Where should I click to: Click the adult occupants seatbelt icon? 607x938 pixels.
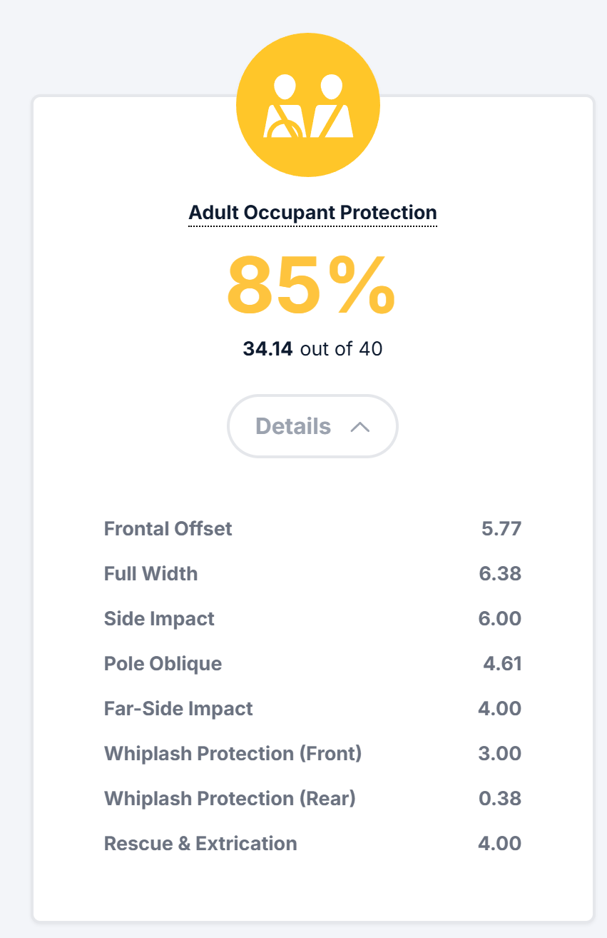[x=308, y=106]
